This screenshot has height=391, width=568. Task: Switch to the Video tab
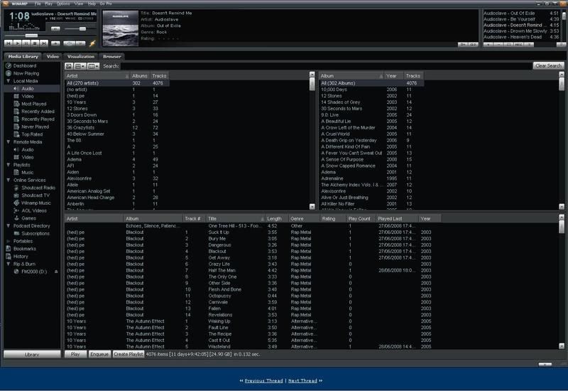pos(53,57)
